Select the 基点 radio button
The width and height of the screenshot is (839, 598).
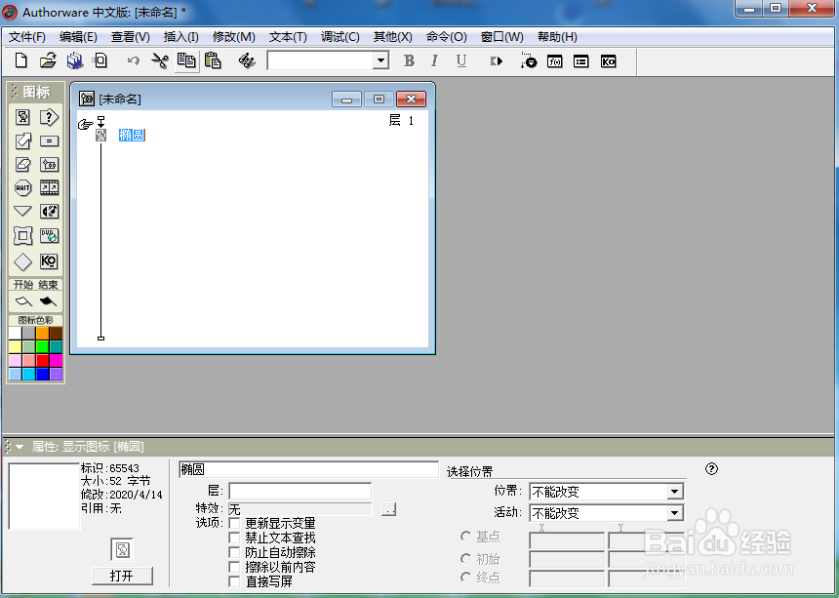pyautogui.click(x=466, y=536)
